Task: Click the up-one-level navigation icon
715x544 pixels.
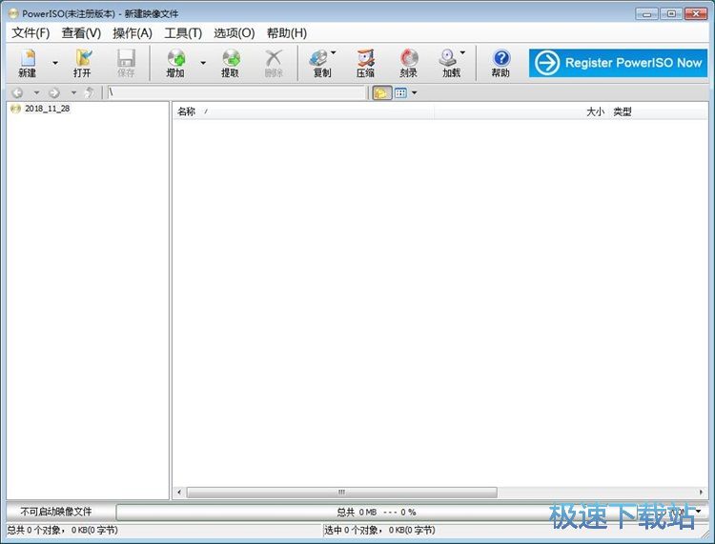Action: point(90,93)
